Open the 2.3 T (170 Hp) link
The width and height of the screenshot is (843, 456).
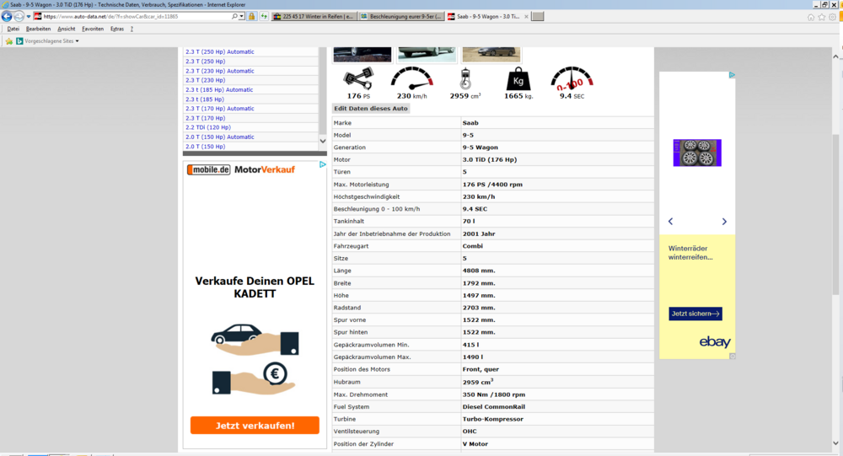[x=206, y=118]
